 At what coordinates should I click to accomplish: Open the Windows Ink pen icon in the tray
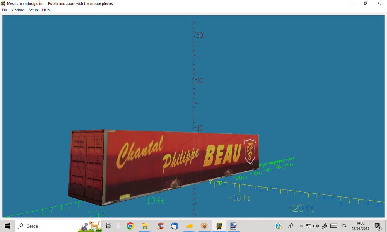point(324,226)
